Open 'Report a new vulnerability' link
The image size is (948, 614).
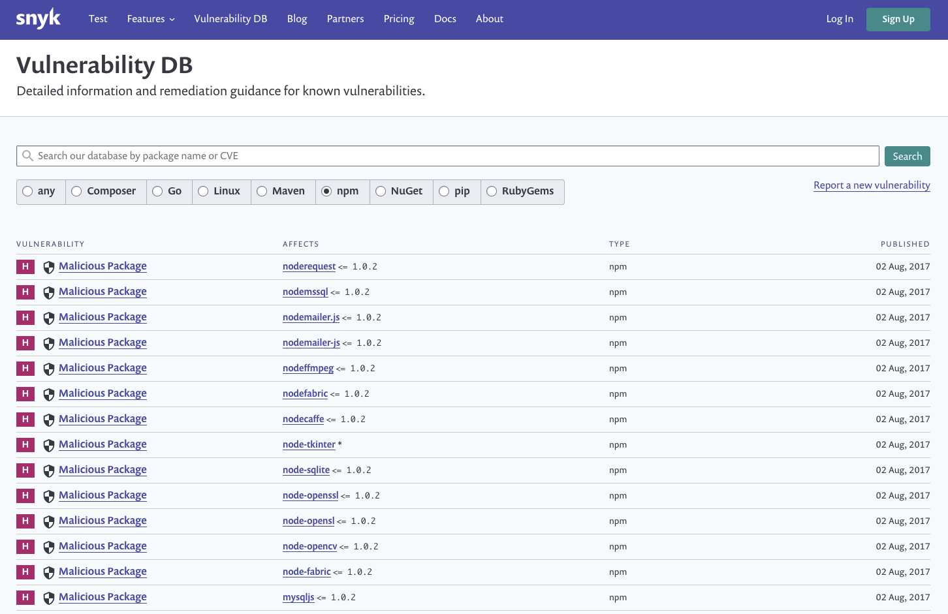pyautogui.click(x=872, y=185)
